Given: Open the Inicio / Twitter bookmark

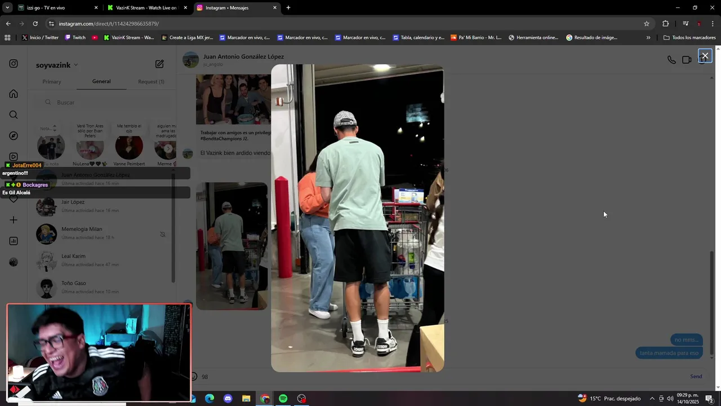Looking at the screenshot, I should coord(40,38).
